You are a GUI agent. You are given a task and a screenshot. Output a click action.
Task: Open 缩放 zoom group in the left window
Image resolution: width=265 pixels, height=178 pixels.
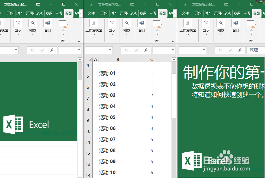33,27
